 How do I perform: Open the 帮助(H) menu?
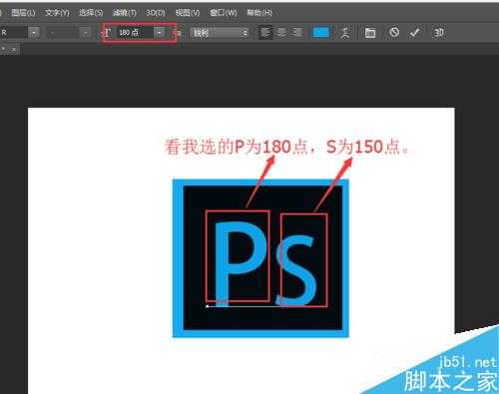[259, 13]
